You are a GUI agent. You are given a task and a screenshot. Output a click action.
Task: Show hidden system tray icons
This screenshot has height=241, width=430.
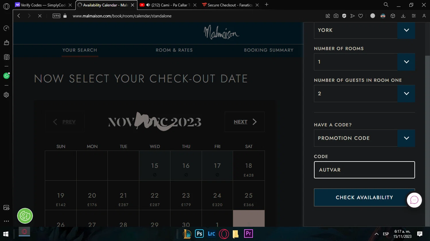377,234
